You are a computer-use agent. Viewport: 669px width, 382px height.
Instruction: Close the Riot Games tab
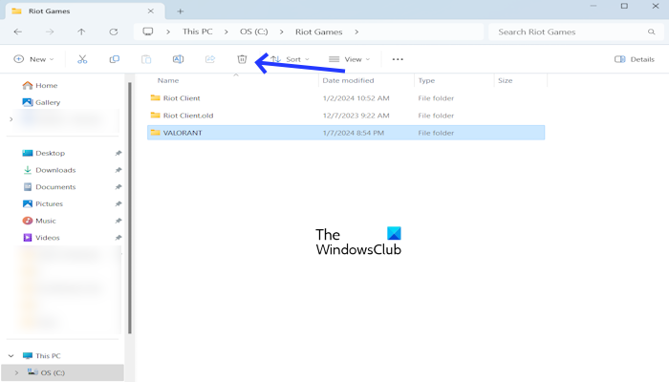point(151,11)
